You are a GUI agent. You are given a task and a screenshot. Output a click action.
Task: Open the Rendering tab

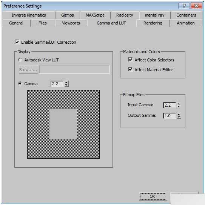[153, 23]
